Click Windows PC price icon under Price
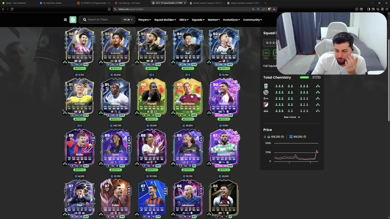The image size is (390, 219). (291, 137)
